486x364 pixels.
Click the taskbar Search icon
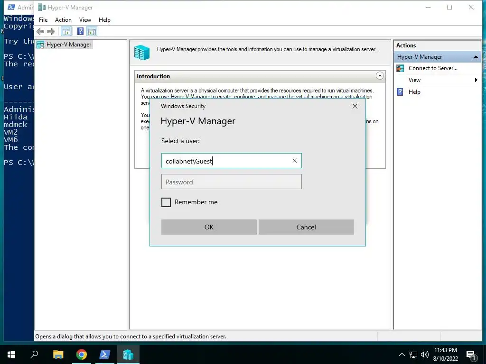coord(34,355)
